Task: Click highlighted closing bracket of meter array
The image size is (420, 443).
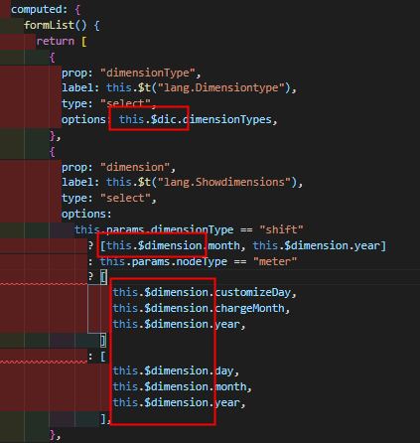Action: 103,341
